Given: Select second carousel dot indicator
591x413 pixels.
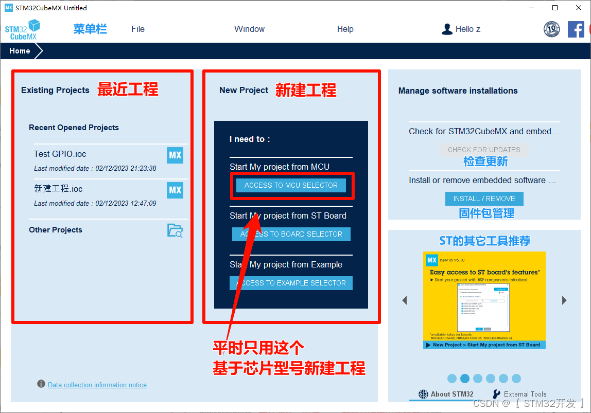Looking at the screenshot, I should point(465,379).
